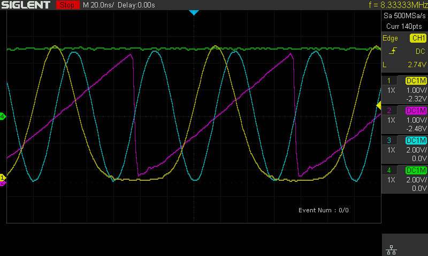Click the yellow DC1M badge of channel 1

tap(416, 81)
